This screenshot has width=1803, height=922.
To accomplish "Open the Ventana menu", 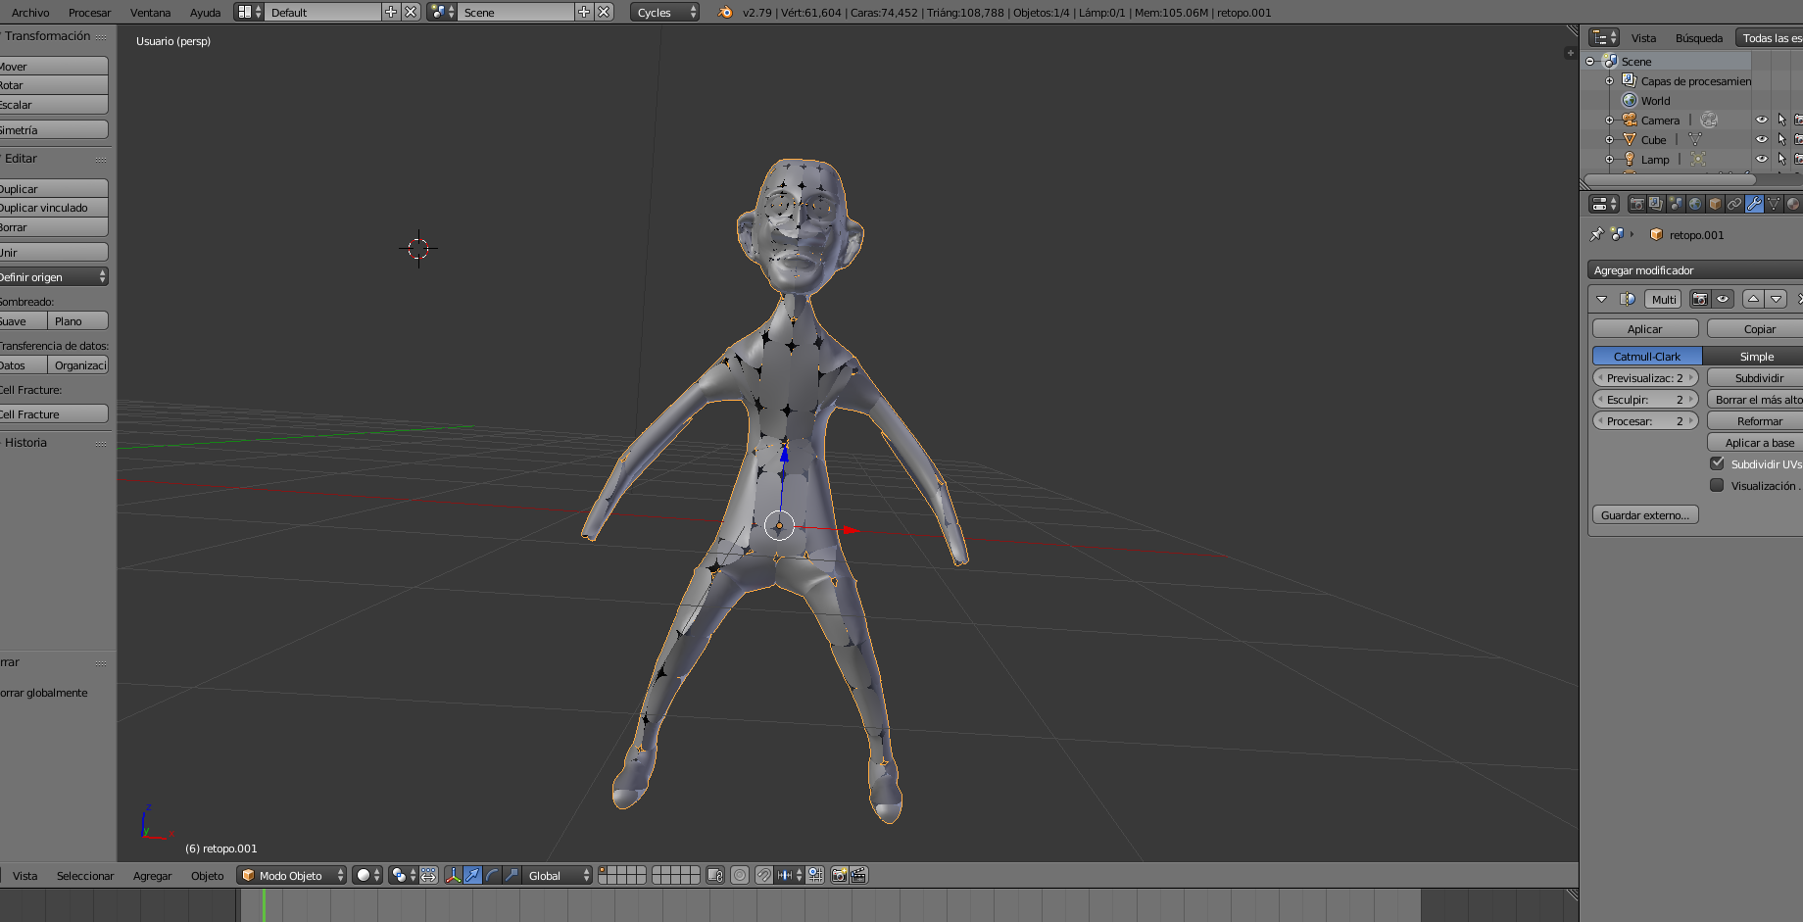I will (x=150, y=13).
